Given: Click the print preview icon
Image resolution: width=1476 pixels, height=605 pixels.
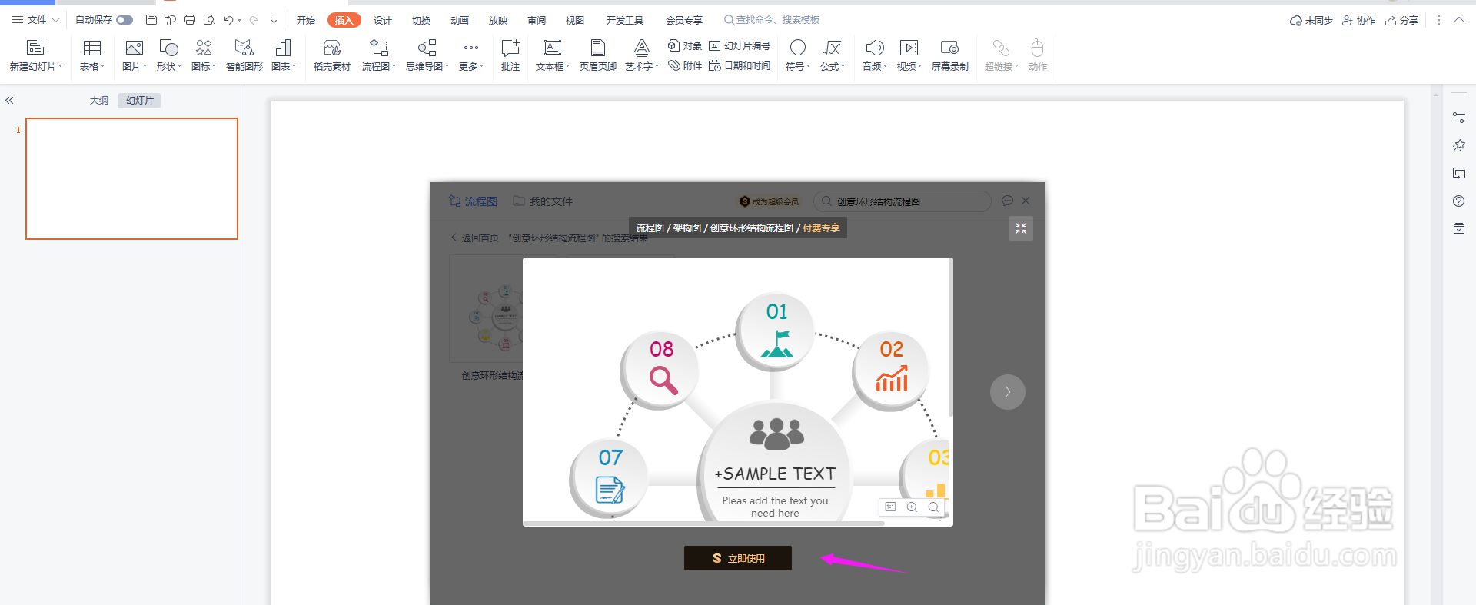Looking at the screenshot, I should pos(209,20).
